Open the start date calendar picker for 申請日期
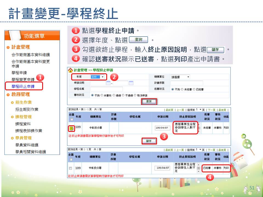 click(x=108, y=83)
